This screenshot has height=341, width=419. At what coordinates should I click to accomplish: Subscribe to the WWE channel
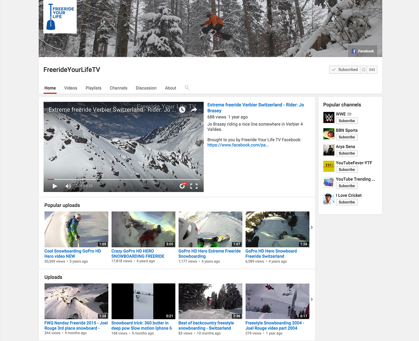point(347,121)
